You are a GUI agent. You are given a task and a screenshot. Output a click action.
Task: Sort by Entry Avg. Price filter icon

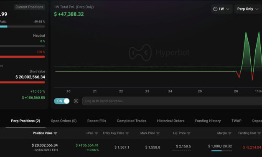pyautogui.click(x=127, y=133)
